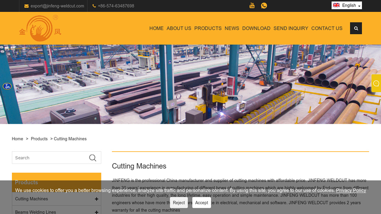Open the CONTACT US menu item

[327, 29]
